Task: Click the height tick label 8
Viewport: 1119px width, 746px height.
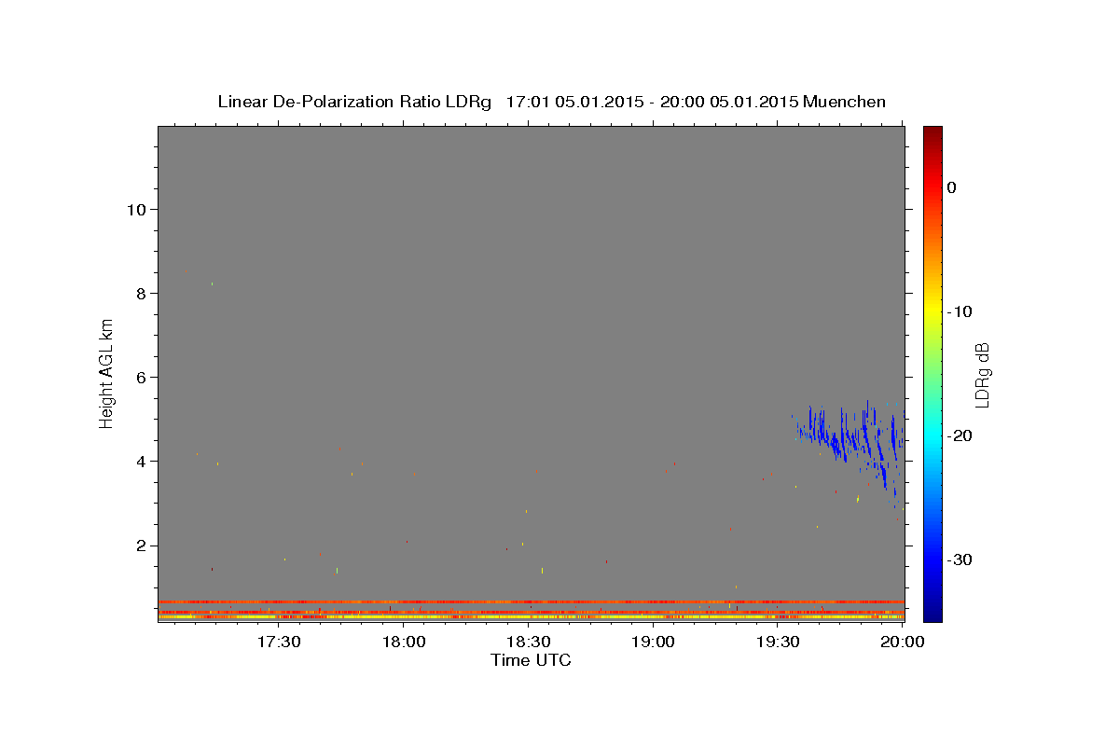Action: [139, 293]
